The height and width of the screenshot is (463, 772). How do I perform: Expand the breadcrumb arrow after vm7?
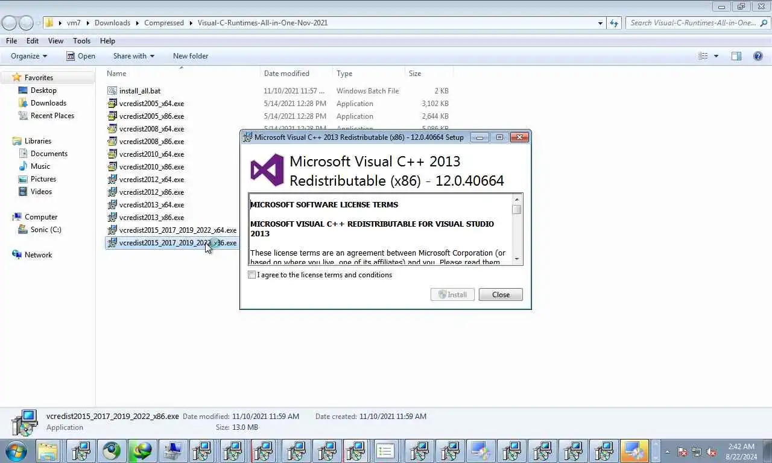click(x=88, y=23)
